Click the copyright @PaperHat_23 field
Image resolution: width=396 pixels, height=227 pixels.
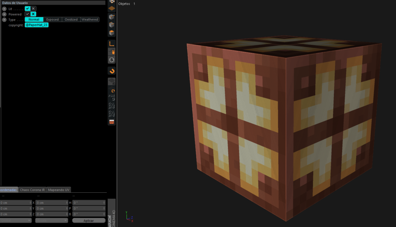(x=37, y=25)
